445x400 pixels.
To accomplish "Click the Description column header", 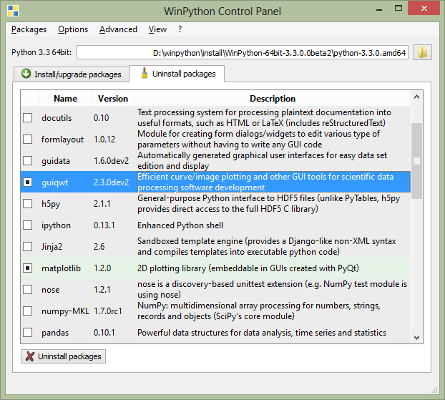I will tap(273, 99).
